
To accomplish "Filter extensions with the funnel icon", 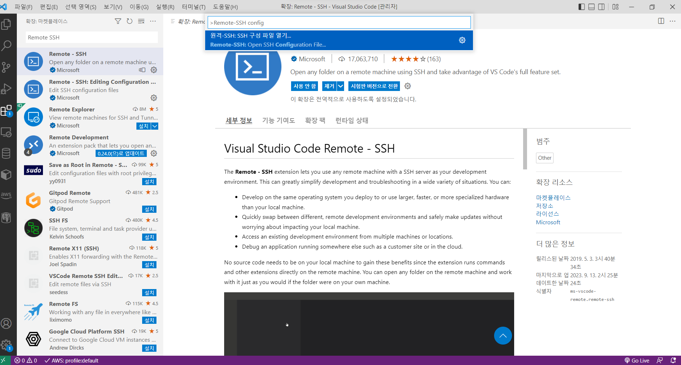I will (118, 21).
